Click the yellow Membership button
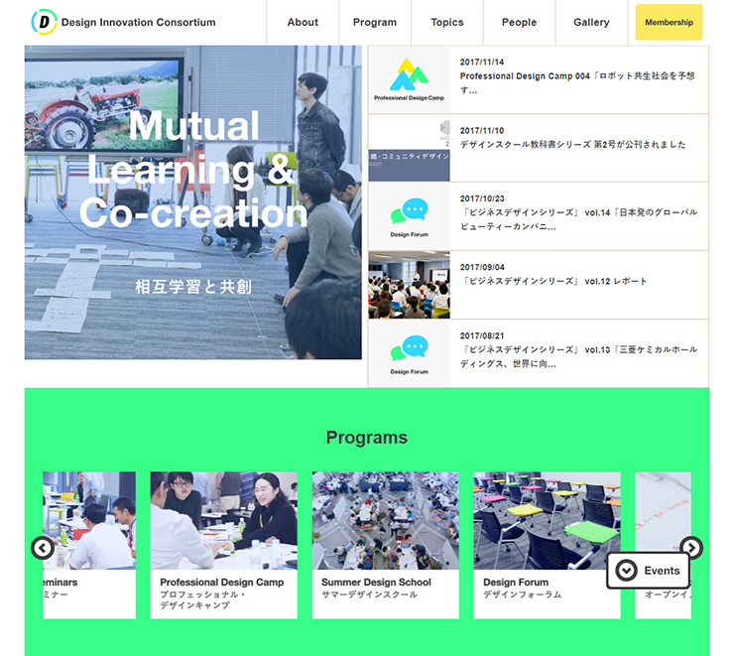 (669, 22)
